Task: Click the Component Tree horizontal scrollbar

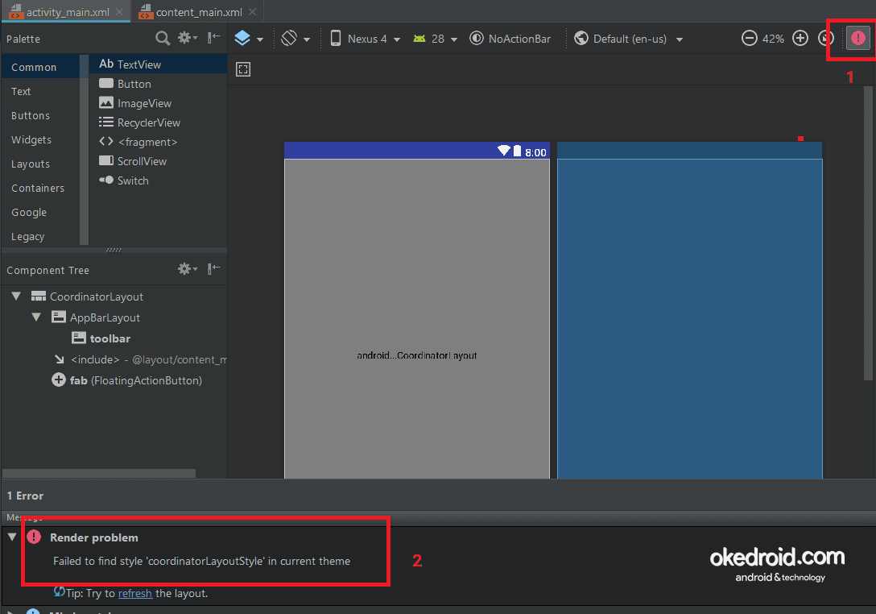Action: [99, 473]
